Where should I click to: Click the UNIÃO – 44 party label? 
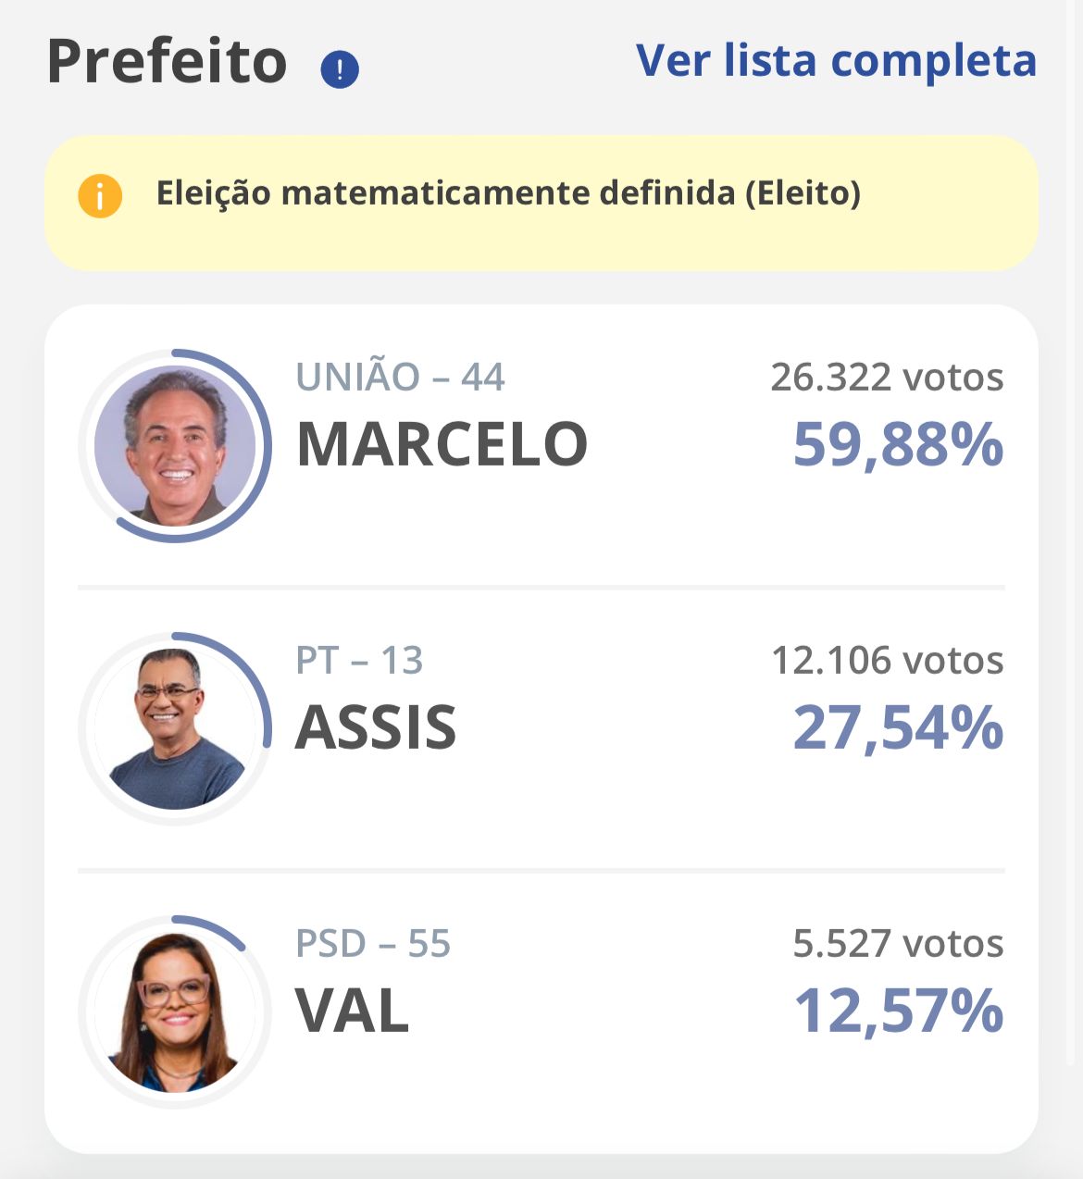400,378
